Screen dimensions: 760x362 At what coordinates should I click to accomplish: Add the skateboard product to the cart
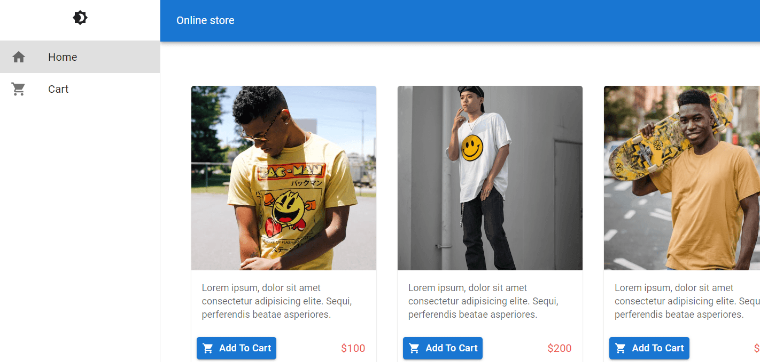[649, 348]
